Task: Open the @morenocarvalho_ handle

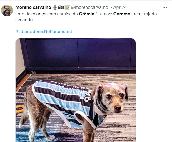Action: pyautogui.click(x=90, y=7)
